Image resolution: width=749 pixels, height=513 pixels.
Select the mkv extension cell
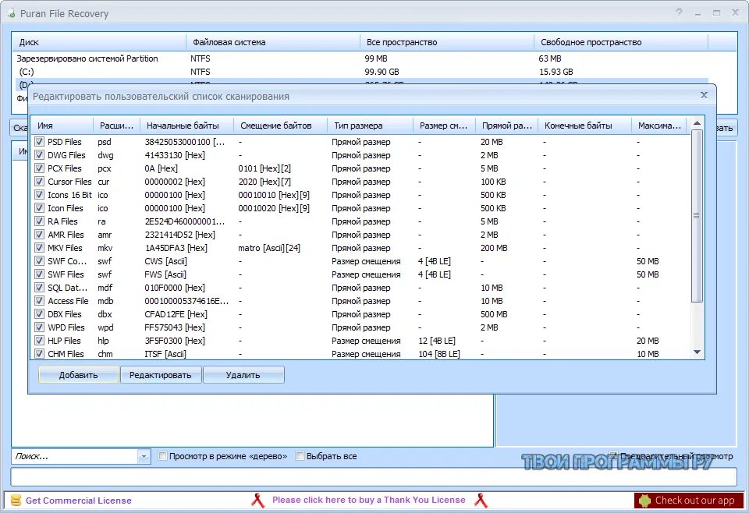(105, 248)
